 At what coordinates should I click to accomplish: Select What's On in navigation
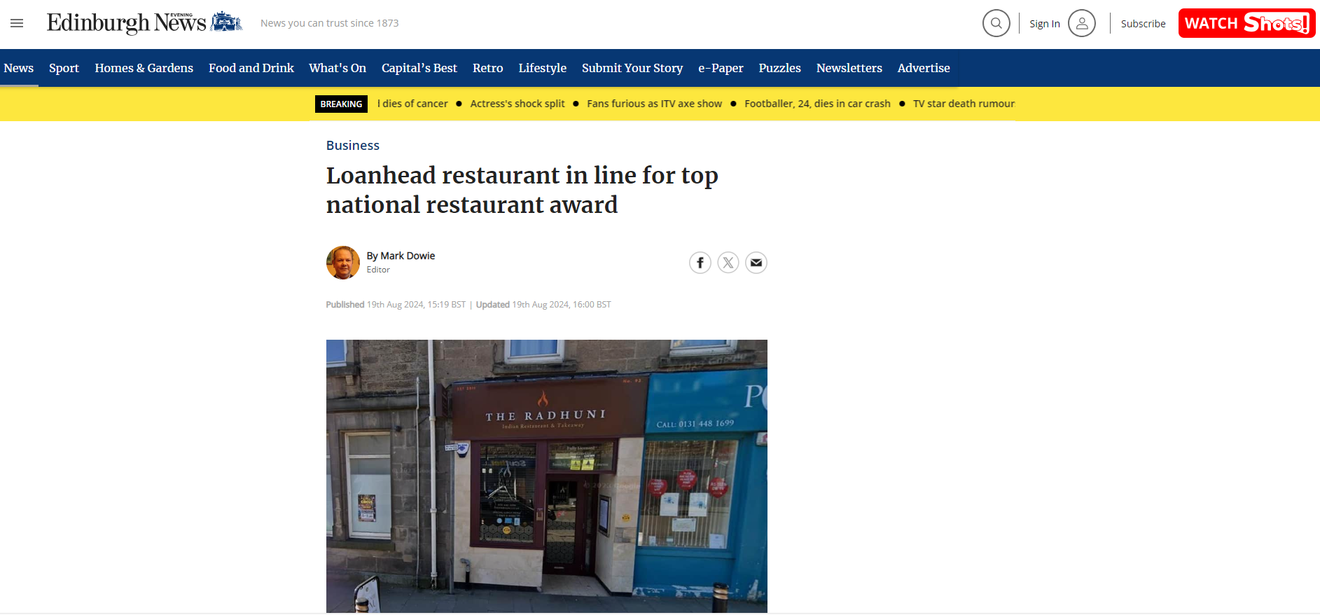338,68
